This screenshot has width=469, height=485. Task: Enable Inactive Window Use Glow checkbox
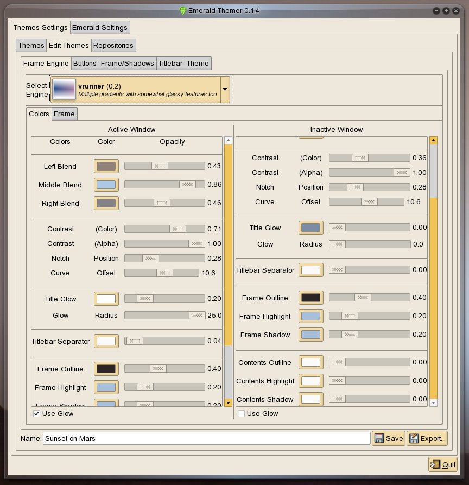tap(241, 413)
